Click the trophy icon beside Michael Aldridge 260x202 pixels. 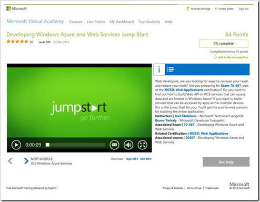coord(188,8)
